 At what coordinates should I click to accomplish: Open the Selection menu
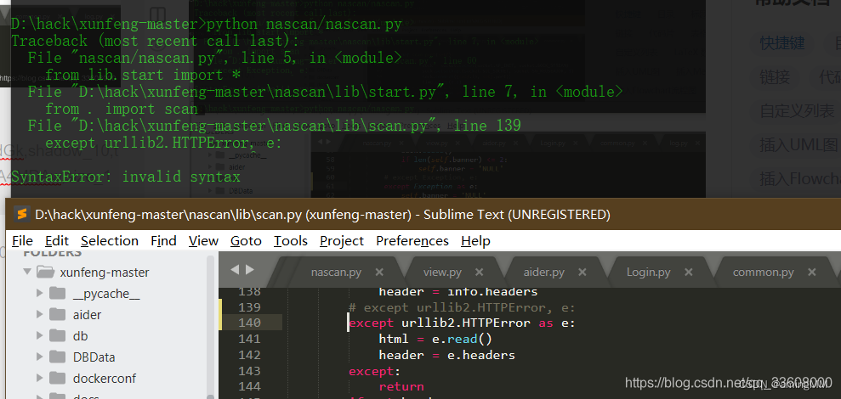(x=110, y=241)
